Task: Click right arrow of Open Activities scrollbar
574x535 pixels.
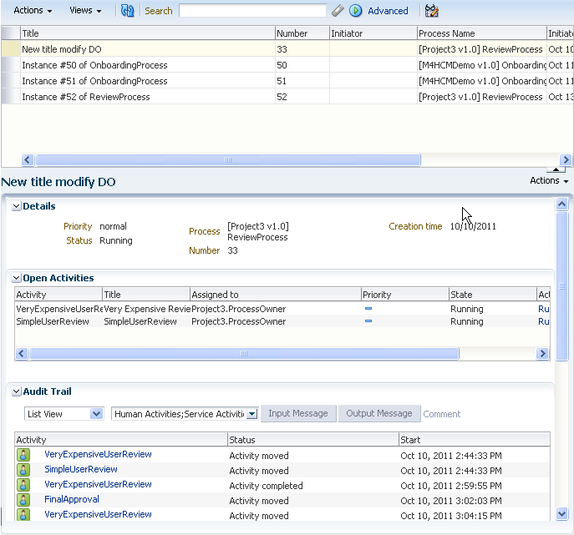Action: [x=542, y=353]
